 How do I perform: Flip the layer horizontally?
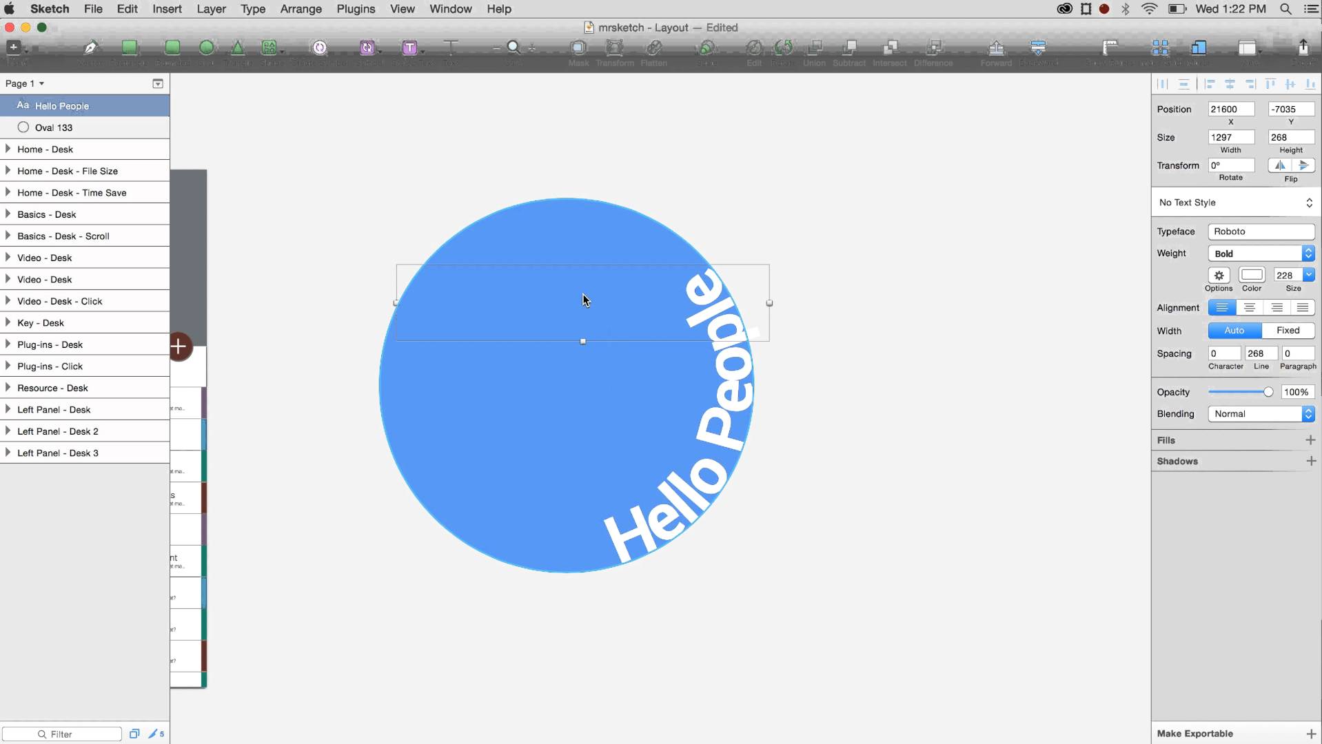[x=1280, y=165]
